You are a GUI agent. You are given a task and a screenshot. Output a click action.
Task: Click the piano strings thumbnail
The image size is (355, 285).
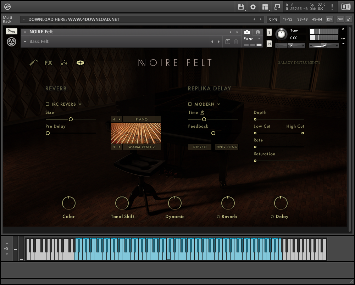click(136, 133)
